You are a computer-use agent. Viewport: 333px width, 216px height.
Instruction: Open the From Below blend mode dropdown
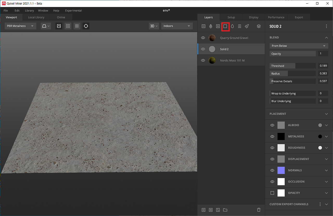[298, 46]
